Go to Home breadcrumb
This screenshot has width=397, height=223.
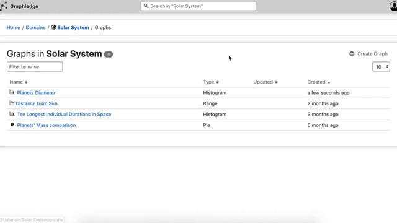(x=13, y=27)
